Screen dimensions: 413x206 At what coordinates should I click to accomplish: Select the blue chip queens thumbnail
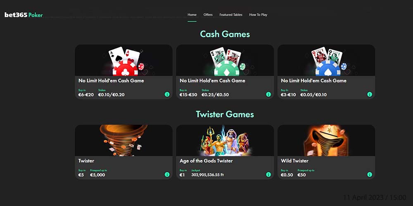point(326,60)
